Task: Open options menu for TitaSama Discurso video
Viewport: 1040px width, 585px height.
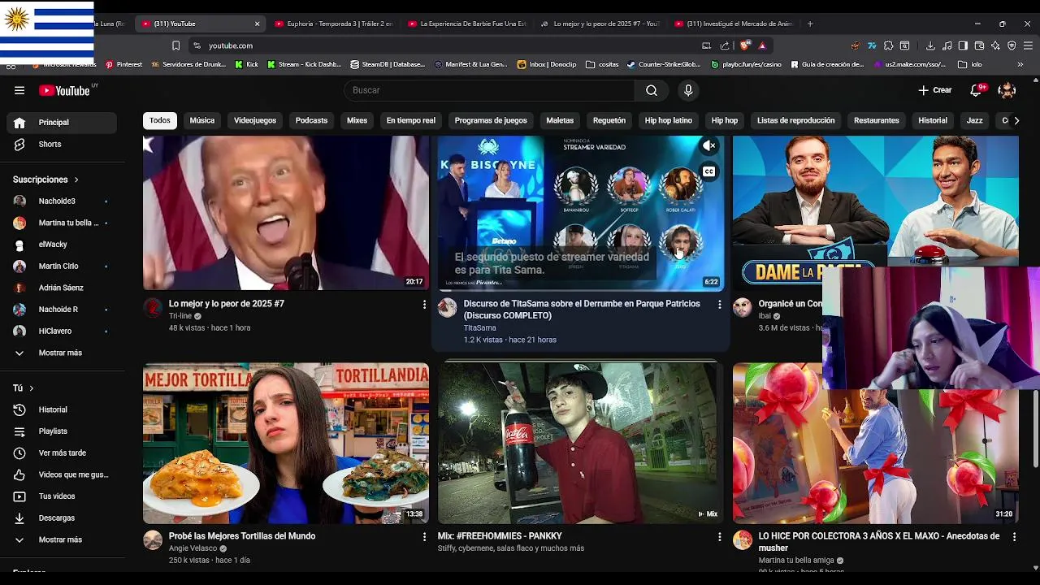Action: point(719,304)
